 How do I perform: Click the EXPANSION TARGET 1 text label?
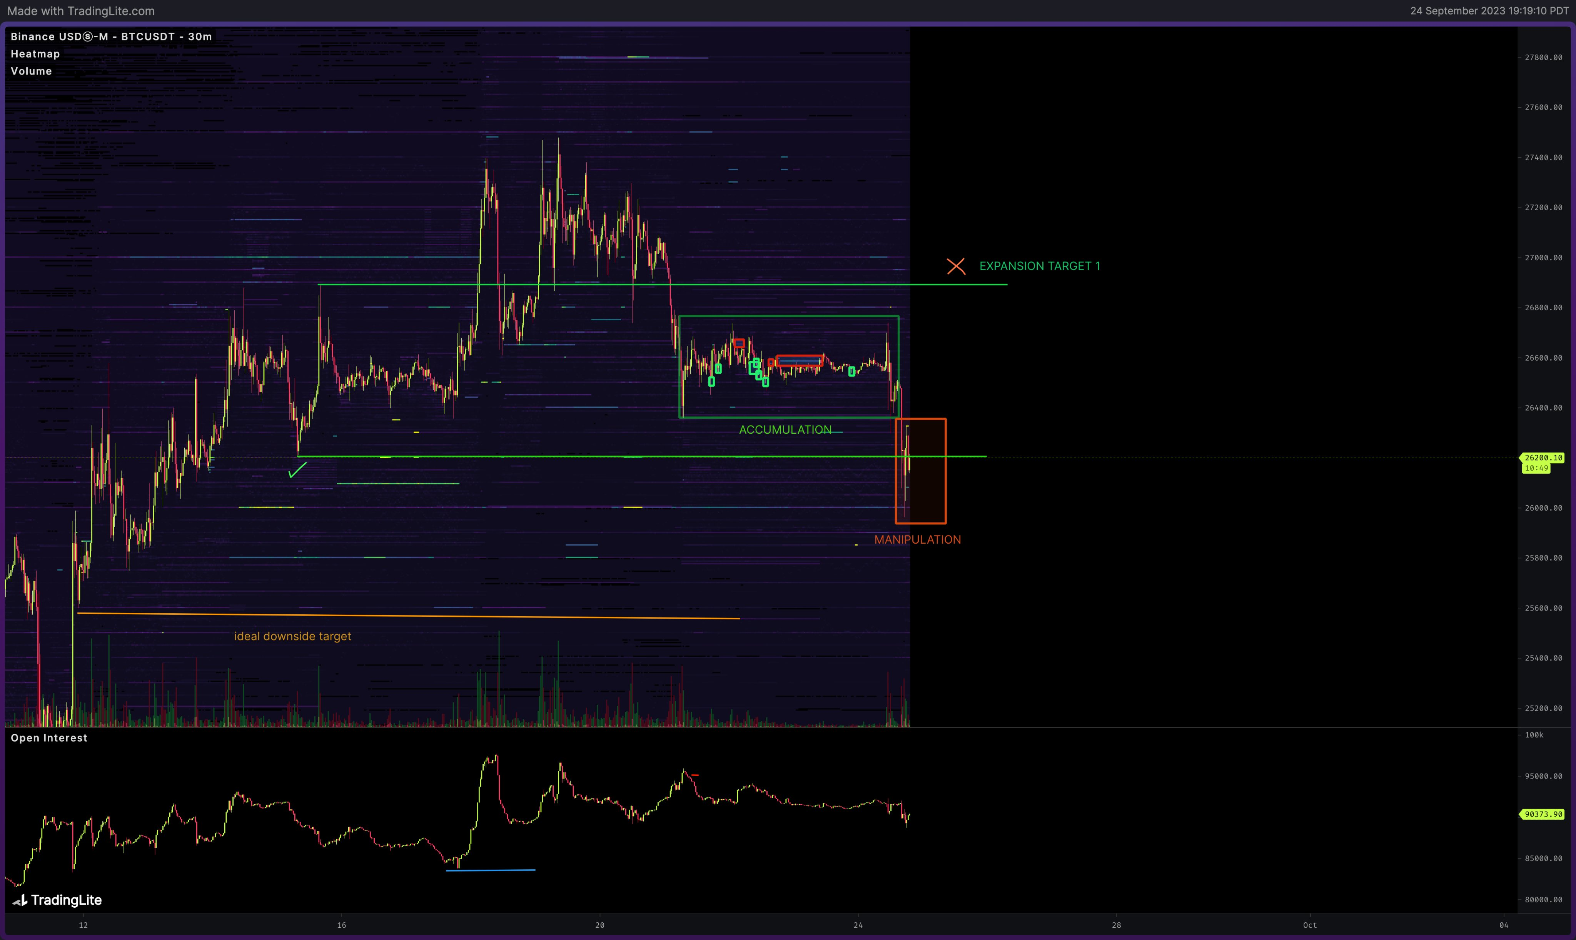tap(1040, 266)
